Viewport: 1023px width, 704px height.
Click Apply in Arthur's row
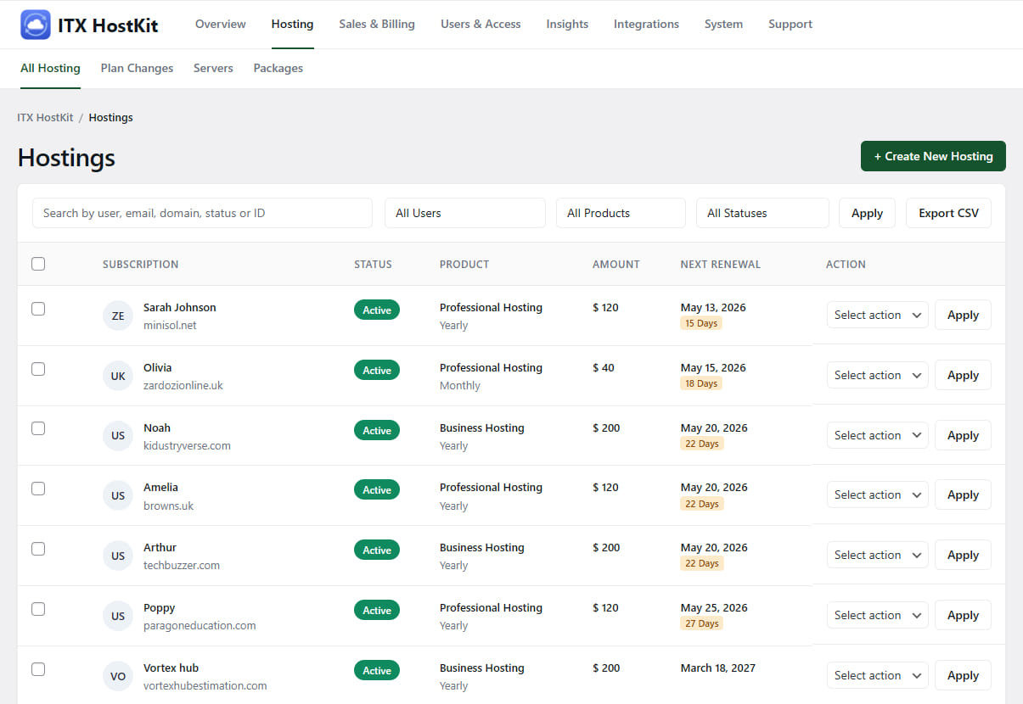(963, 555)
